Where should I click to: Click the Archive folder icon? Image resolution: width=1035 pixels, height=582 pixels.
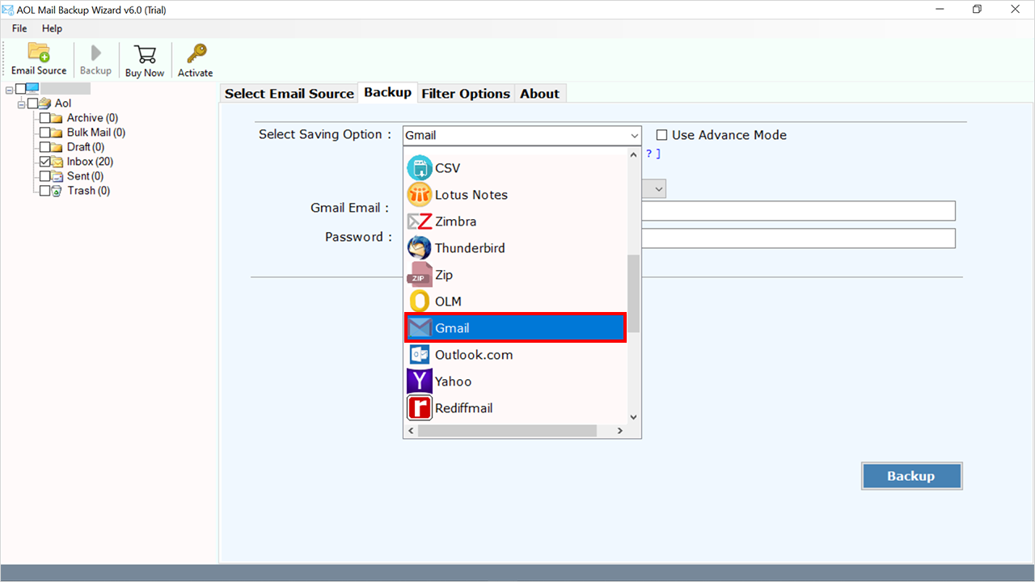[57, 118]
